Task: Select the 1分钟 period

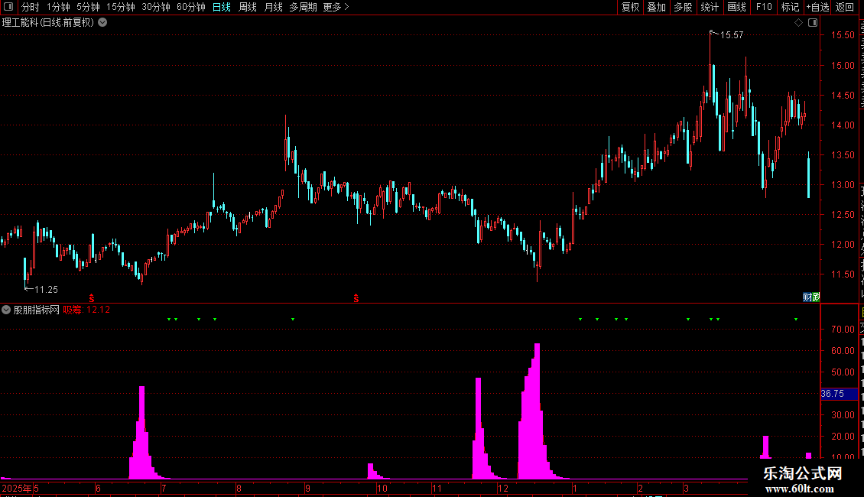Action: [x=58, y=7]
